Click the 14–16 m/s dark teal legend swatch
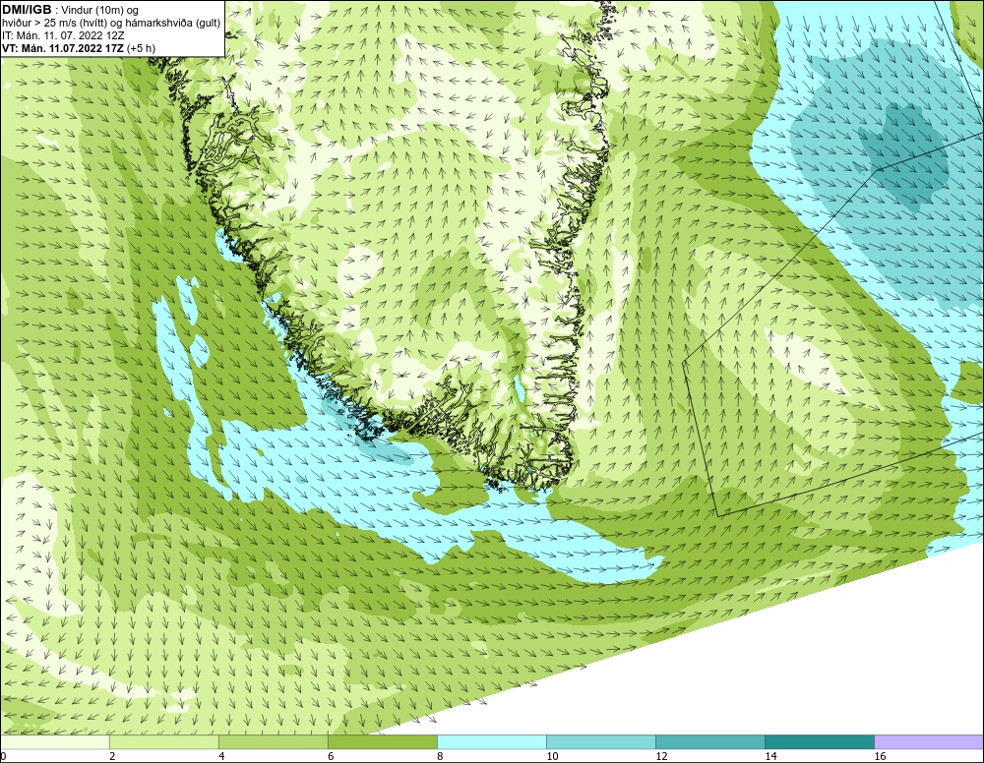This screenshot has width=984, height=763. point(820,742)
